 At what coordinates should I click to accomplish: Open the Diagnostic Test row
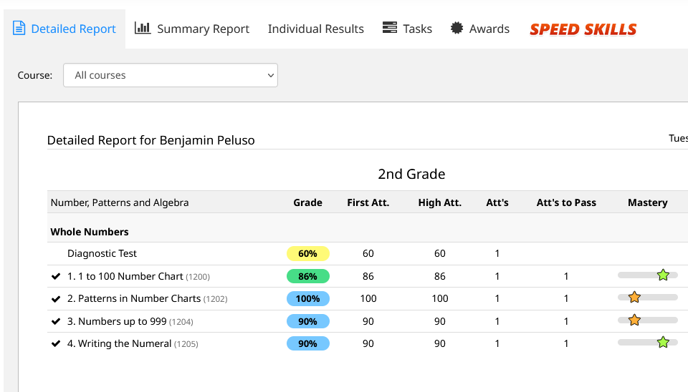tap(102, 253)
